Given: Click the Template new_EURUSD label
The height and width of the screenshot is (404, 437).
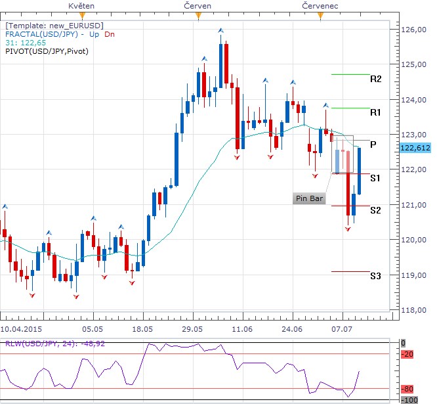Looking at the screenshot, I should (x=54, y=26).
